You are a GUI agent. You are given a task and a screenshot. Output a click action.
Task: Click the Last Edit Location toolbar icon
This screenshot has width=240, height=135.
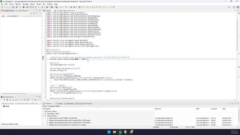pyautogui.click(x=97, y=7)
